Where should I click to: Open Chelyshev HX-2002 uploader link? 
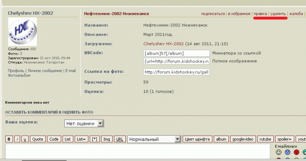[164, 44]
